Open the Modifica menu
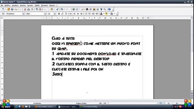 [7, 5]
